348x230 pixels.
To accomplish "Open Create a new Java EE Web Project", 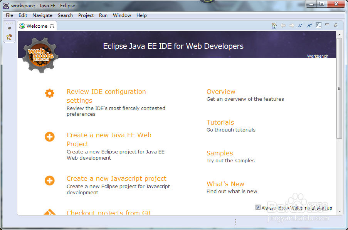I will (109, 139).
